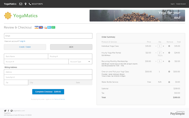Open the Log In link in top bar
The width and height of the screenshot is (189, 118).
pos(173,4)
